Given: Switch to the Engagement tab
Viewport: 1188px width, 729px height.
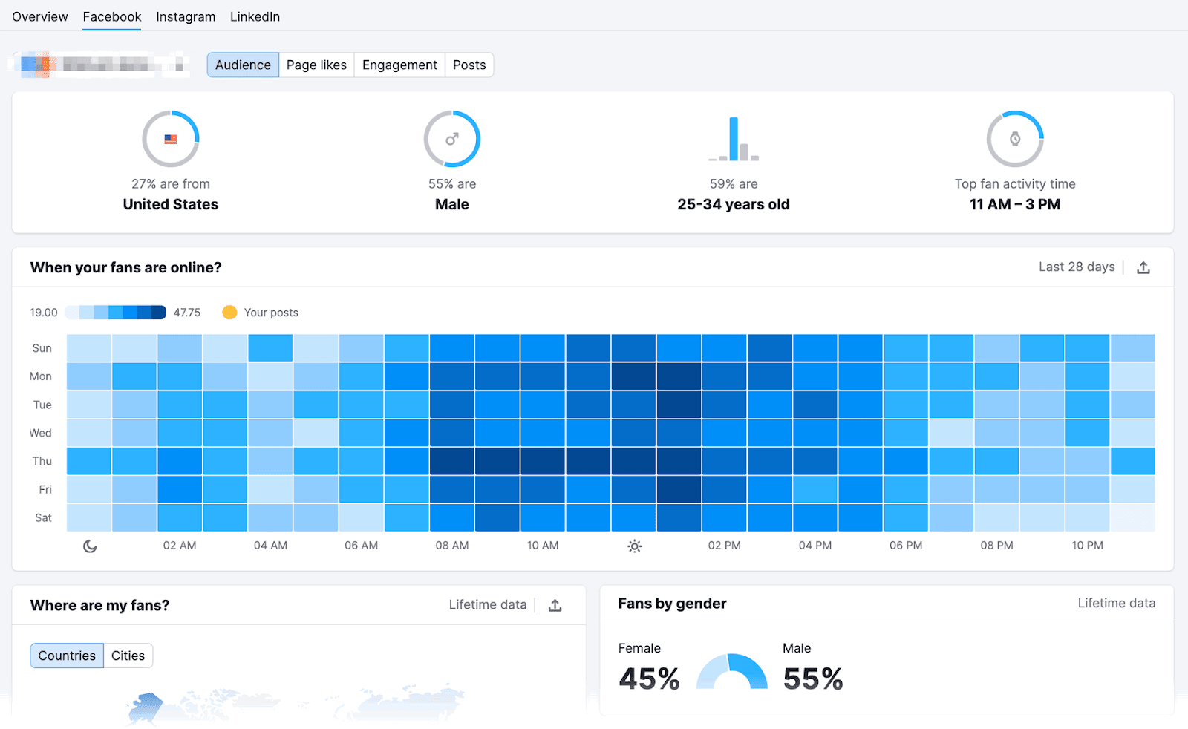Looking at the screenshot, I should click(x=399, y=65).
